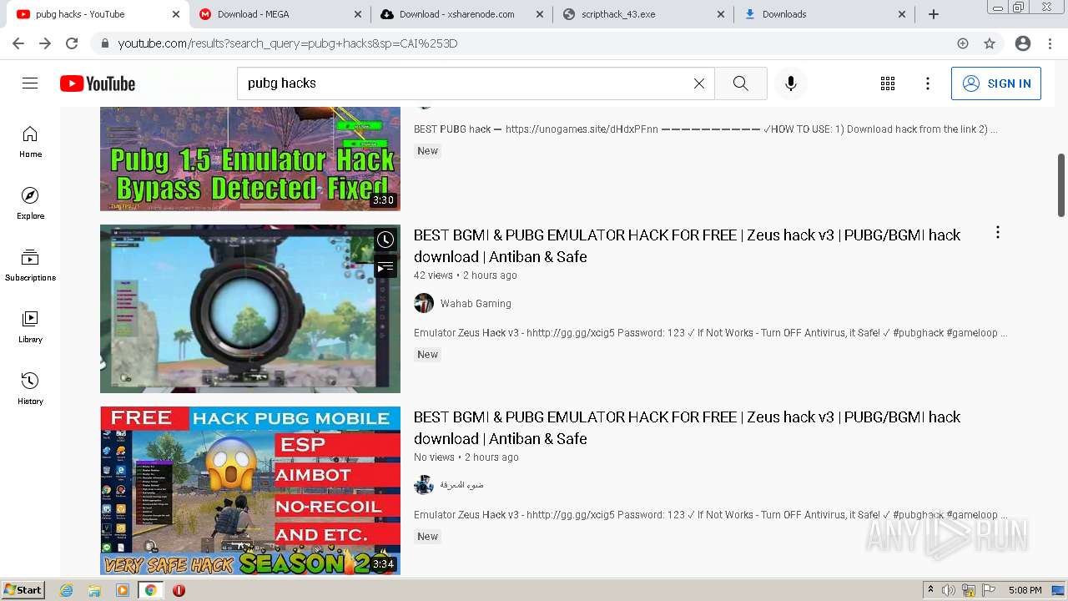
Task: Open the system tray volume icon
Action: click(x=949, y=590)
